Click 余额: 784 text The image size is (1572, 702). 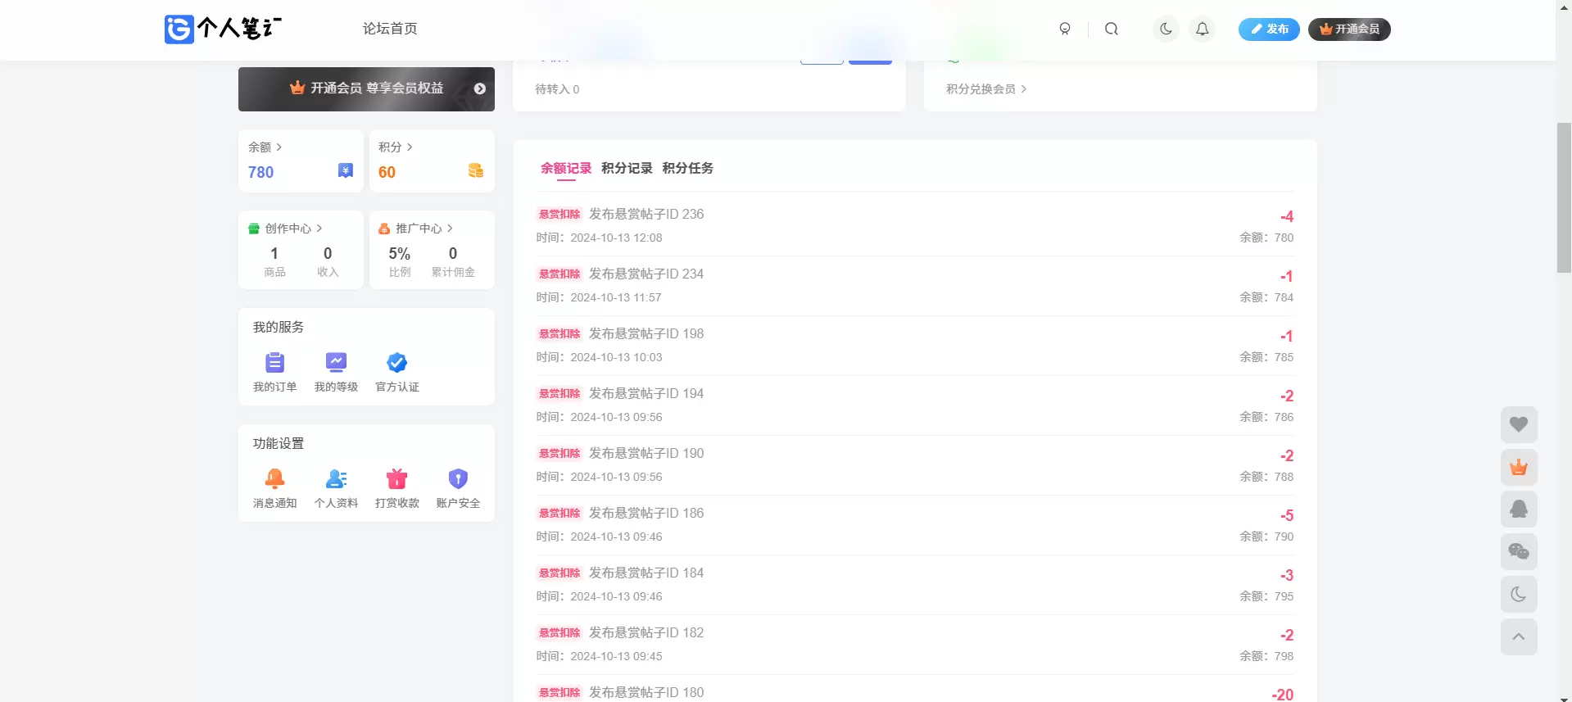[x=1266, y=297]
